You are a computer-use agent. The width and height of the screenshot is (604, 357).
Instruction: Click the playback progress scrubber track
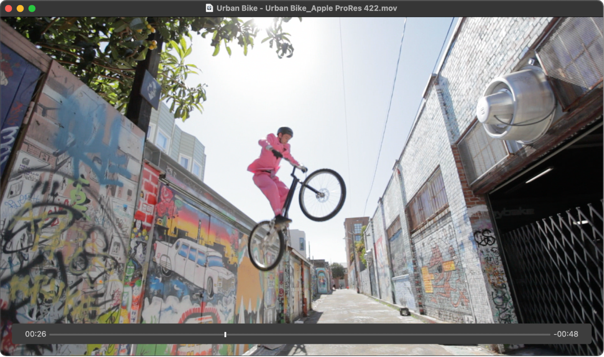tap(300, 335)
